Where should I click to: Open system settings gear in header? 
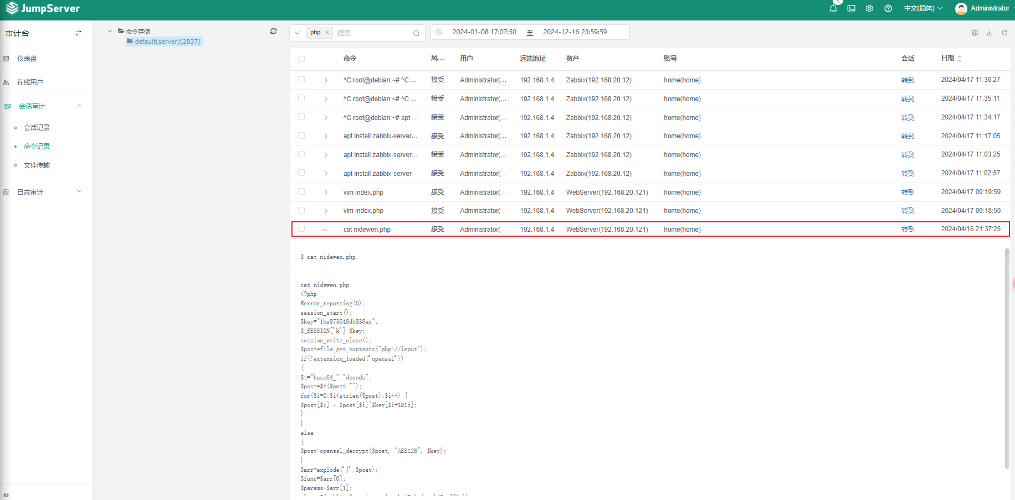tap(869, 8)
